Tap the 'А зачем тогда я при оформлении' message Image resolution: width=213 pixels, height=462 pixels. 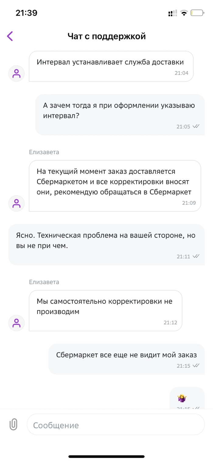point(120,114)
